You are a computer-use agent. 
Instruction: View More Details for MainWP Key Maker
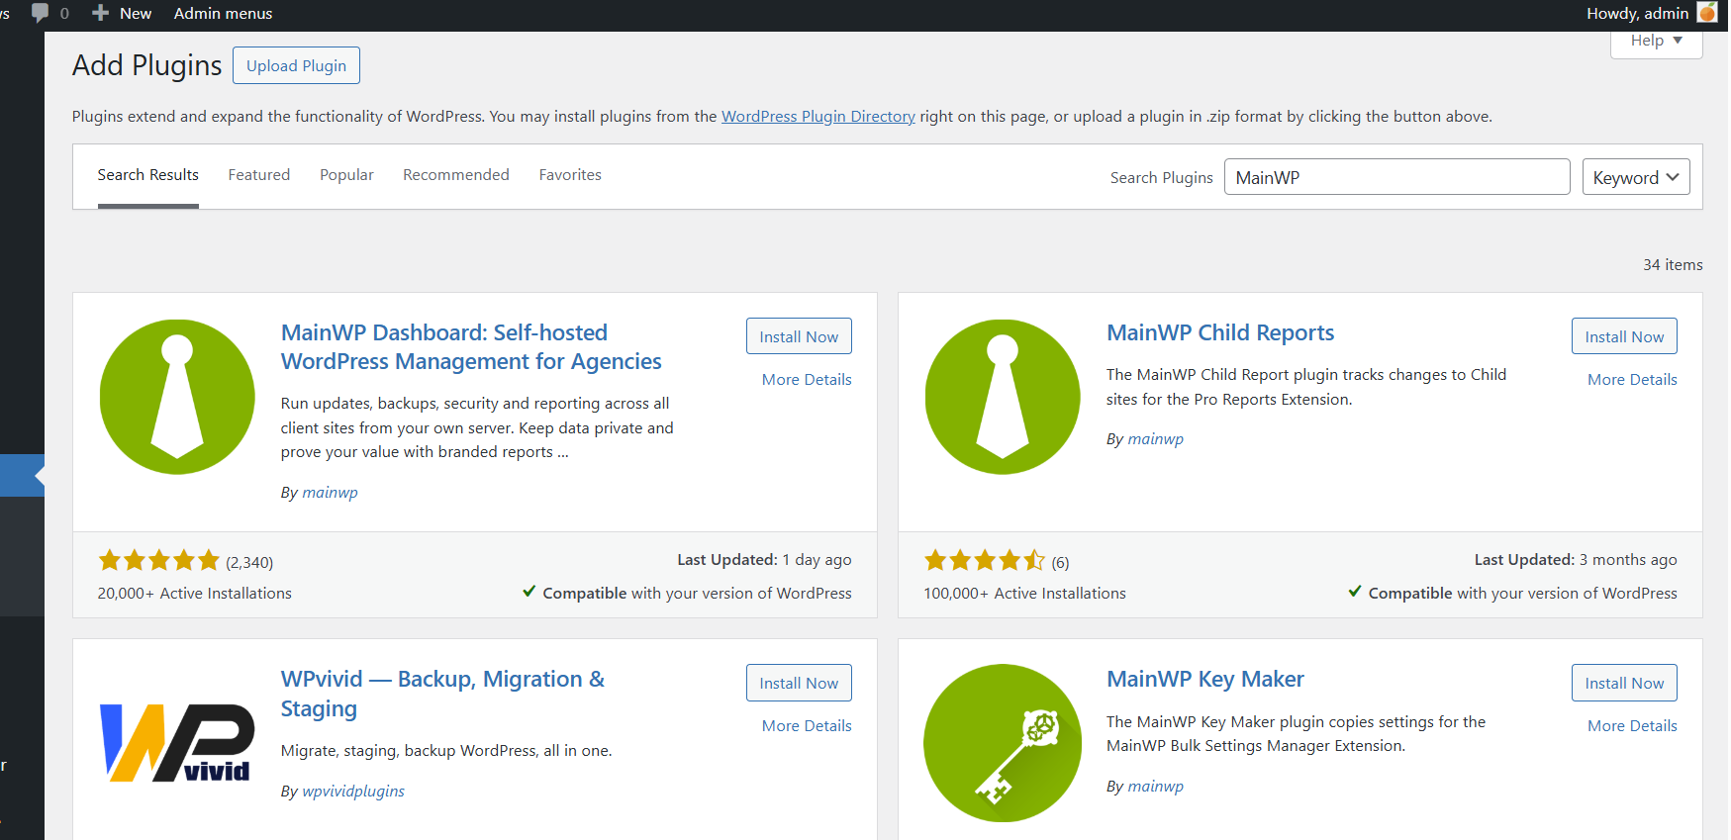1631,725
